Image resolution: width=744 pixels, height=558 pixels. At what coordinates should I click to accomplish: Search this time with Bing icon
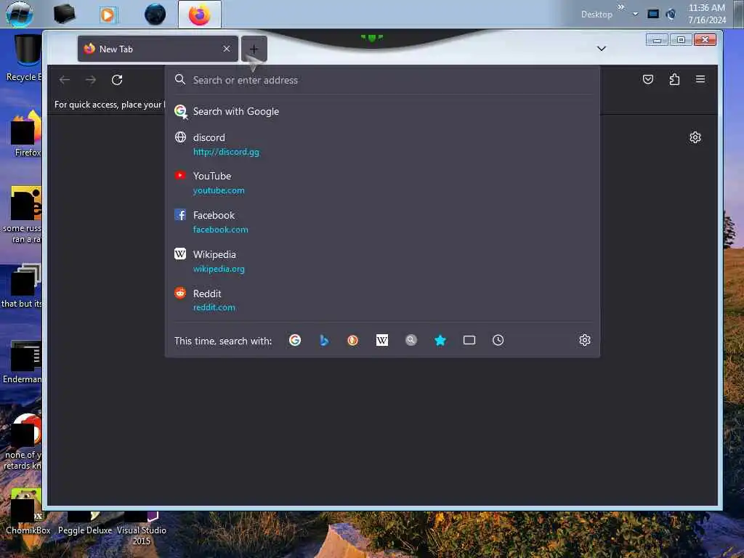(324, 340)
